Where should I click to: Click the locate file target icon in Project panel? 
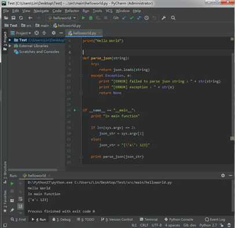coord(36,33)
